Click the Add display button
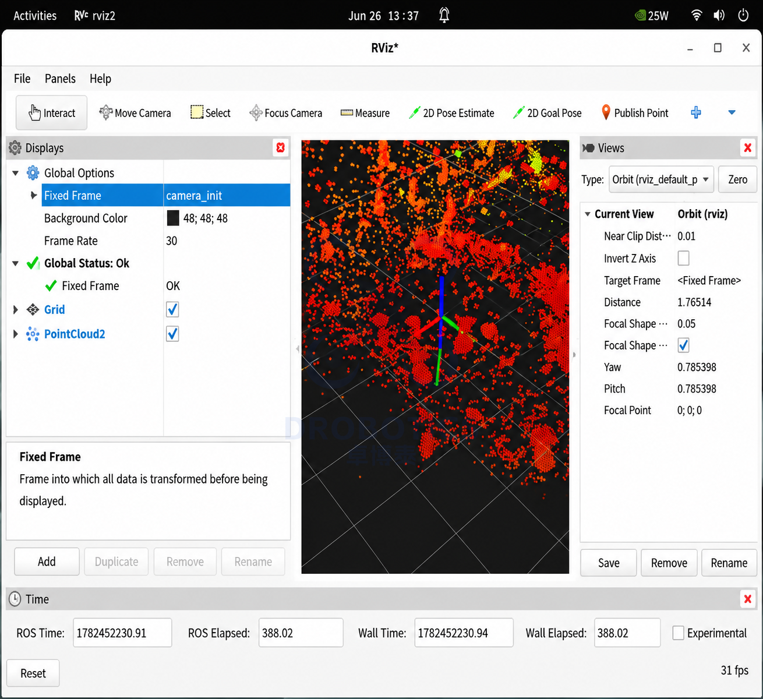 (x=47, y=562)
